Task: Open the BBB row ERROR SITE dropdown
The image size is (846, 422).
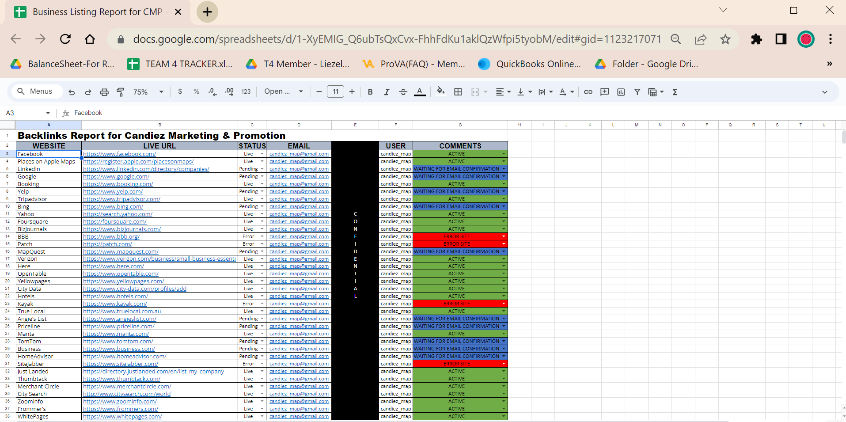Action: tap(504, 237)
